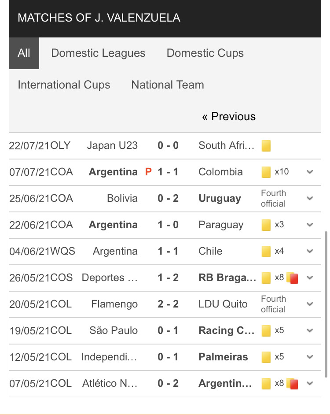Go to Previous matches page
This screenshot has height=415, width=330.
[x=229, y=117]
